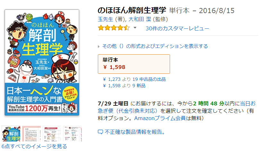The image size is (273, 153).
Task: Click the main book cover image
Action: (x=42, y=63)
